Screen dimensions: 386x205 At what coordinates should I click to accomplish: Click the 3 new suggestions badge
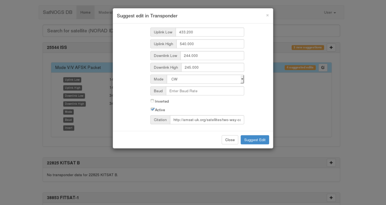coord(308,48)
